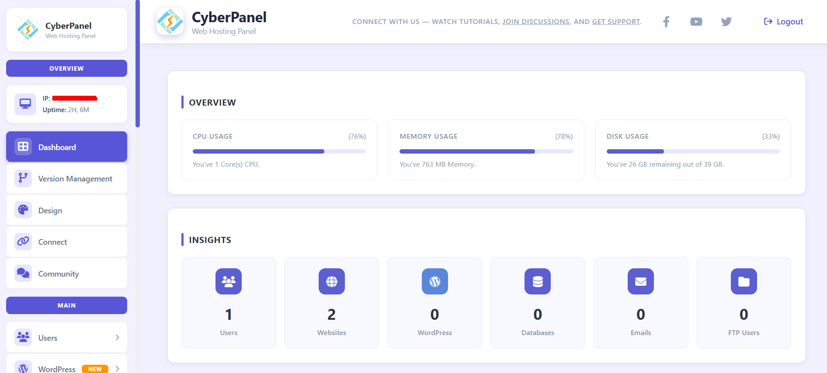The height and width of the screenshot is (373, 827).
Task: Click the Dashboard grid icon
Action: coord(23,147)
